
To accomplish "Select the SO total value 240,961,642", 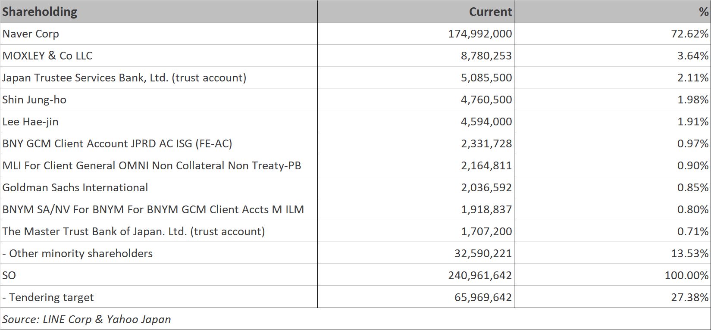I will click(480, 275).
